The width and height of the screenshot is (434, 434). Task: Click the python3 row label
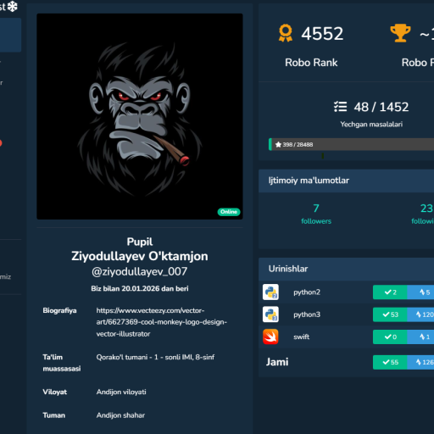tap(307, 314)
